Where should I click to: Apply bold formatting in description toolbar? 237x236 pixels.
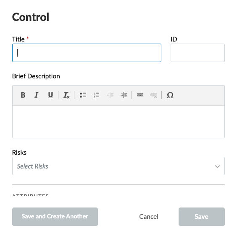pos(23,95)
